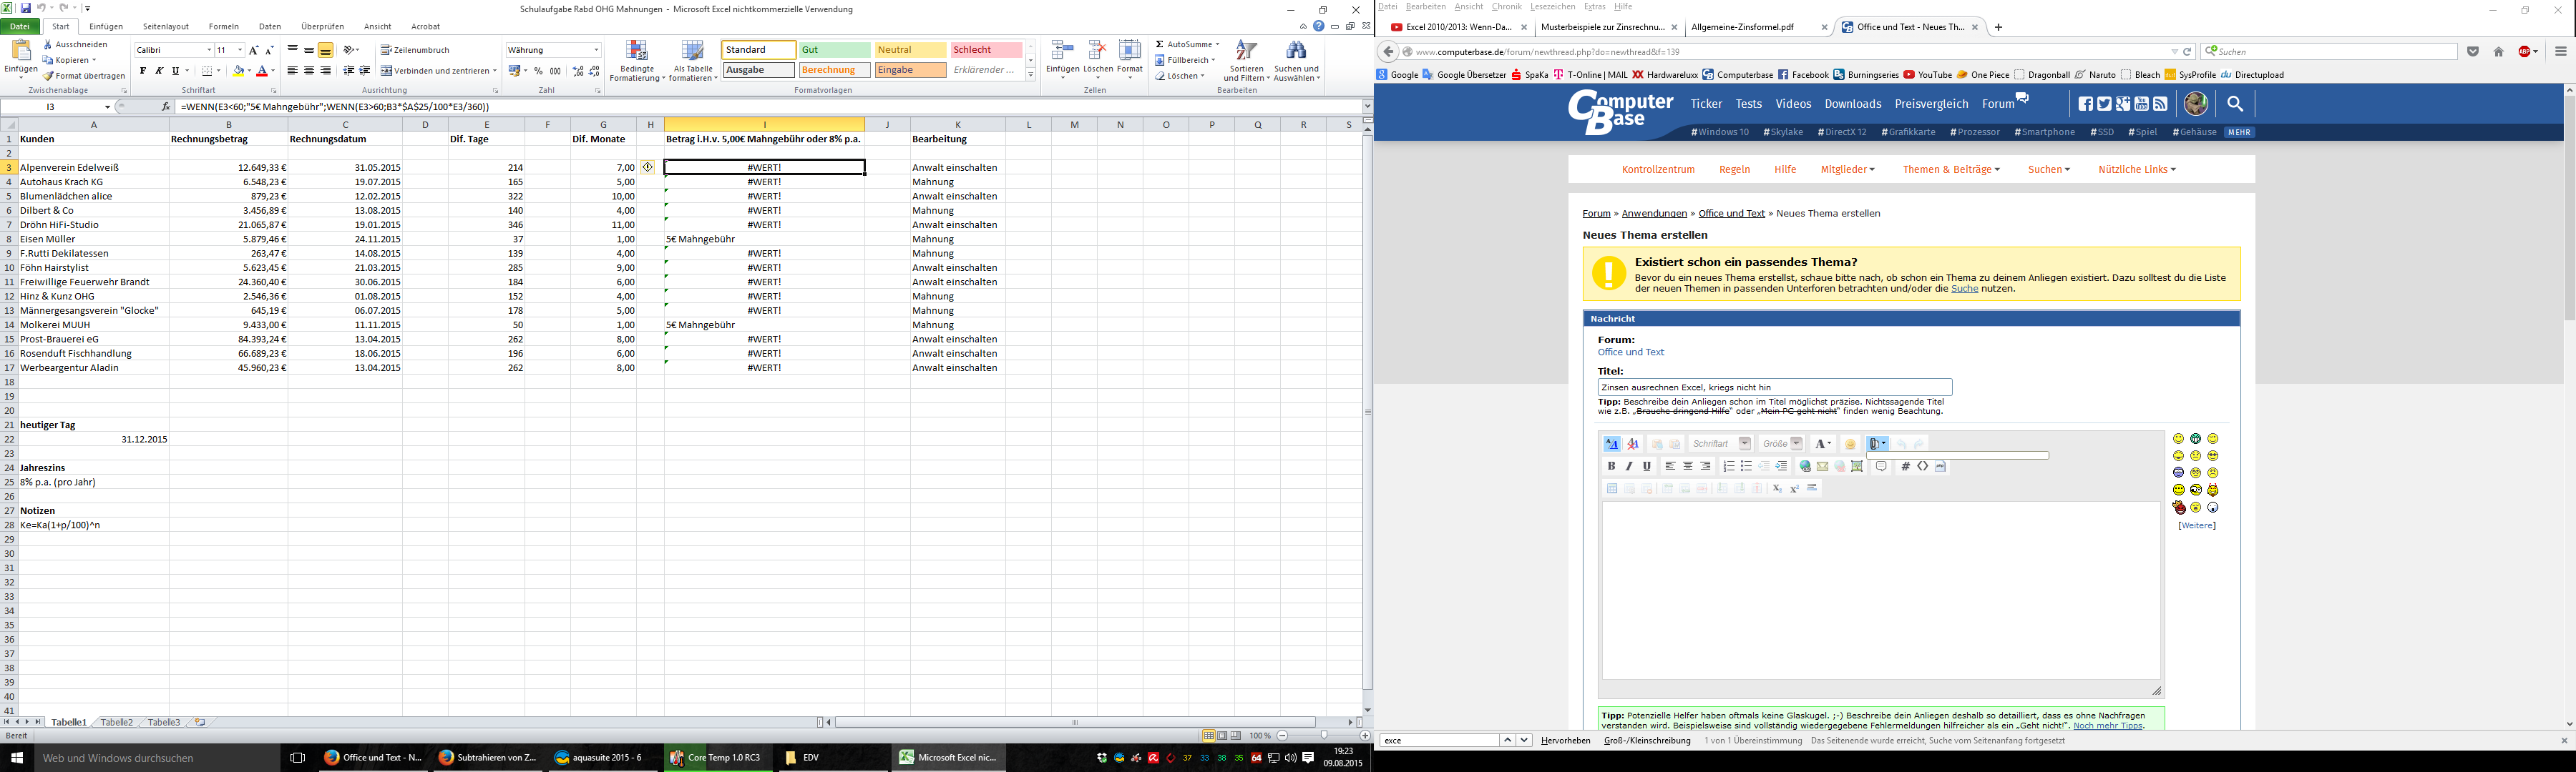Toggle bold in Excel Schriftart group

[142, 71]
